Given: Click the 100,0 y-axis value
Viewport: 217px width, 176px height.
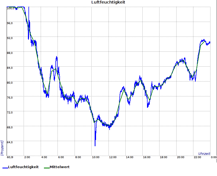Looking at the screenshot, I should pyautogui.click(x=11, y=8).
